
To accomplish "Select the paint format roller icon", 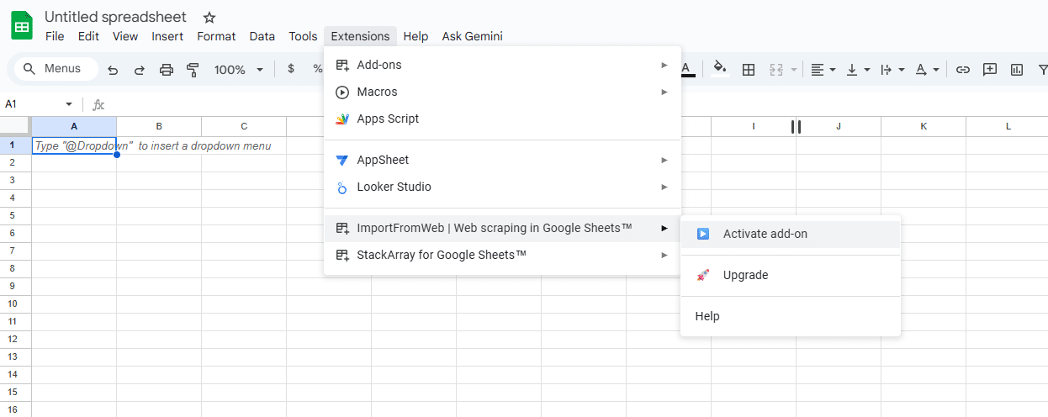I will point(193,70).
